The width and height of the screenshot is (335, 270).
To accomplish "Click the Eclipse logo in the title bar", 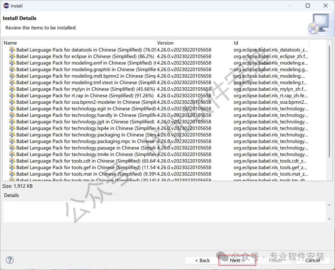I will (6, 6).
